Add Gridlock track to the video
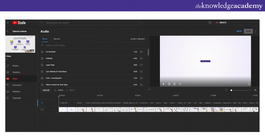Viewport: 265px width, 140px height. 141,58
